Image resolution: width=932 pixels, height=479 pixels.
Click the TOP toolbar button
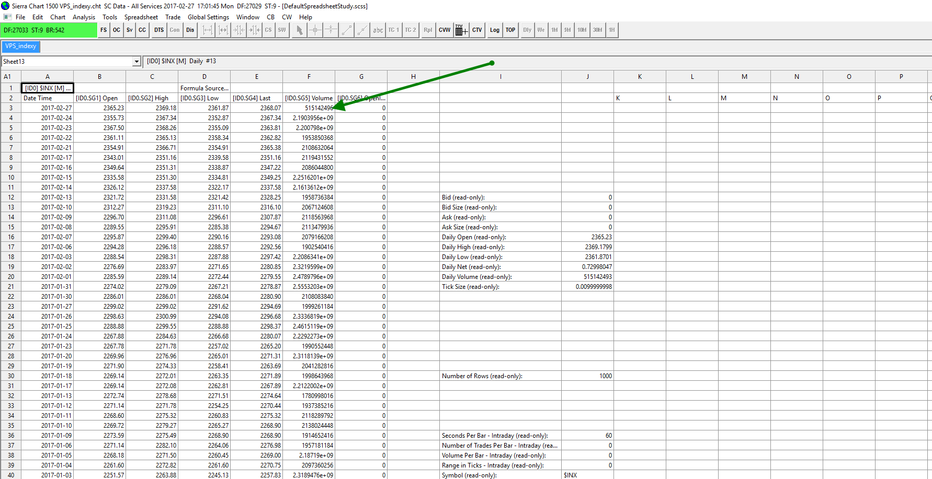510,30
